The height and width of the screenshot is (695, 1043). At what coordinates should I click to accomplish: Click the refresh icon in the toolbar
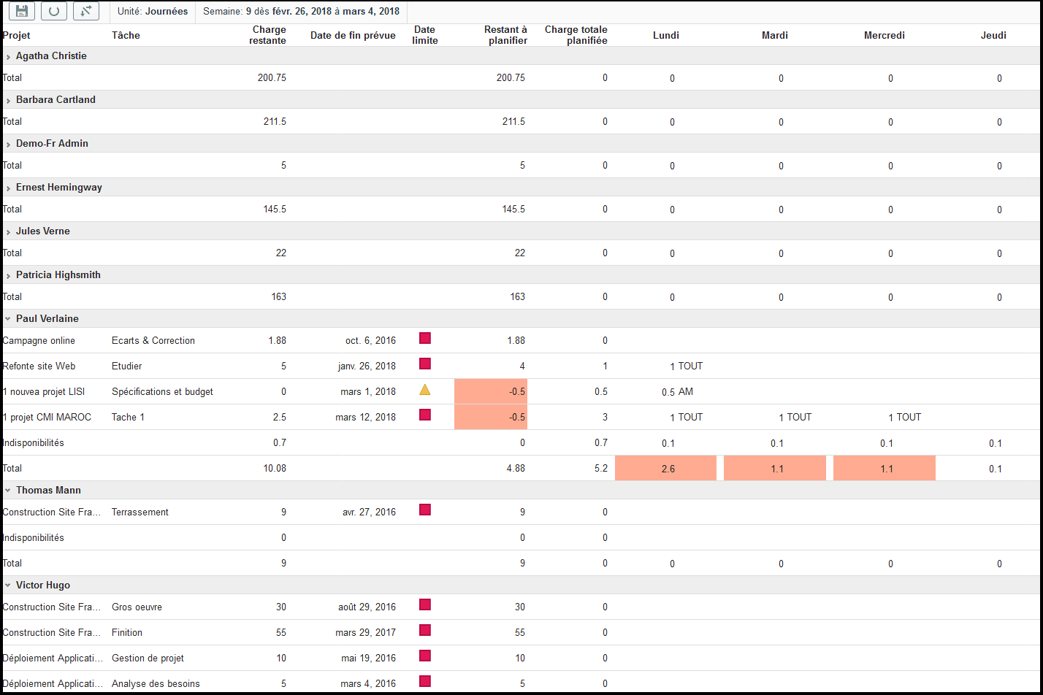coord(54,11)
